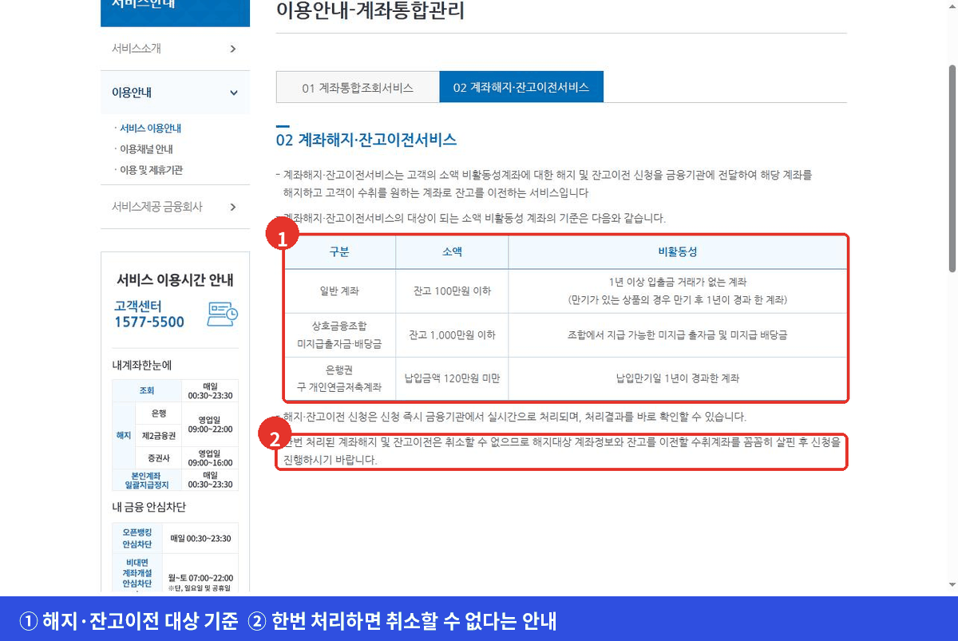This screenshot has width=958, height=641.
Task: Click the 구분 column header
Action: point(339,251)
